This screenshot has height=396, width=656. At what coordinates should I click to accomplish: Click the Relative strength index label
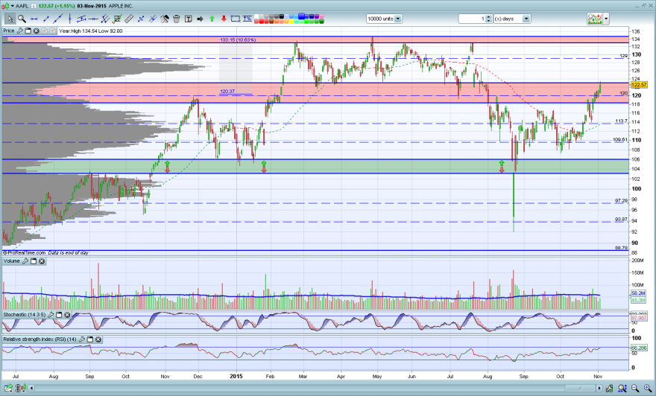tap(40, 339)
